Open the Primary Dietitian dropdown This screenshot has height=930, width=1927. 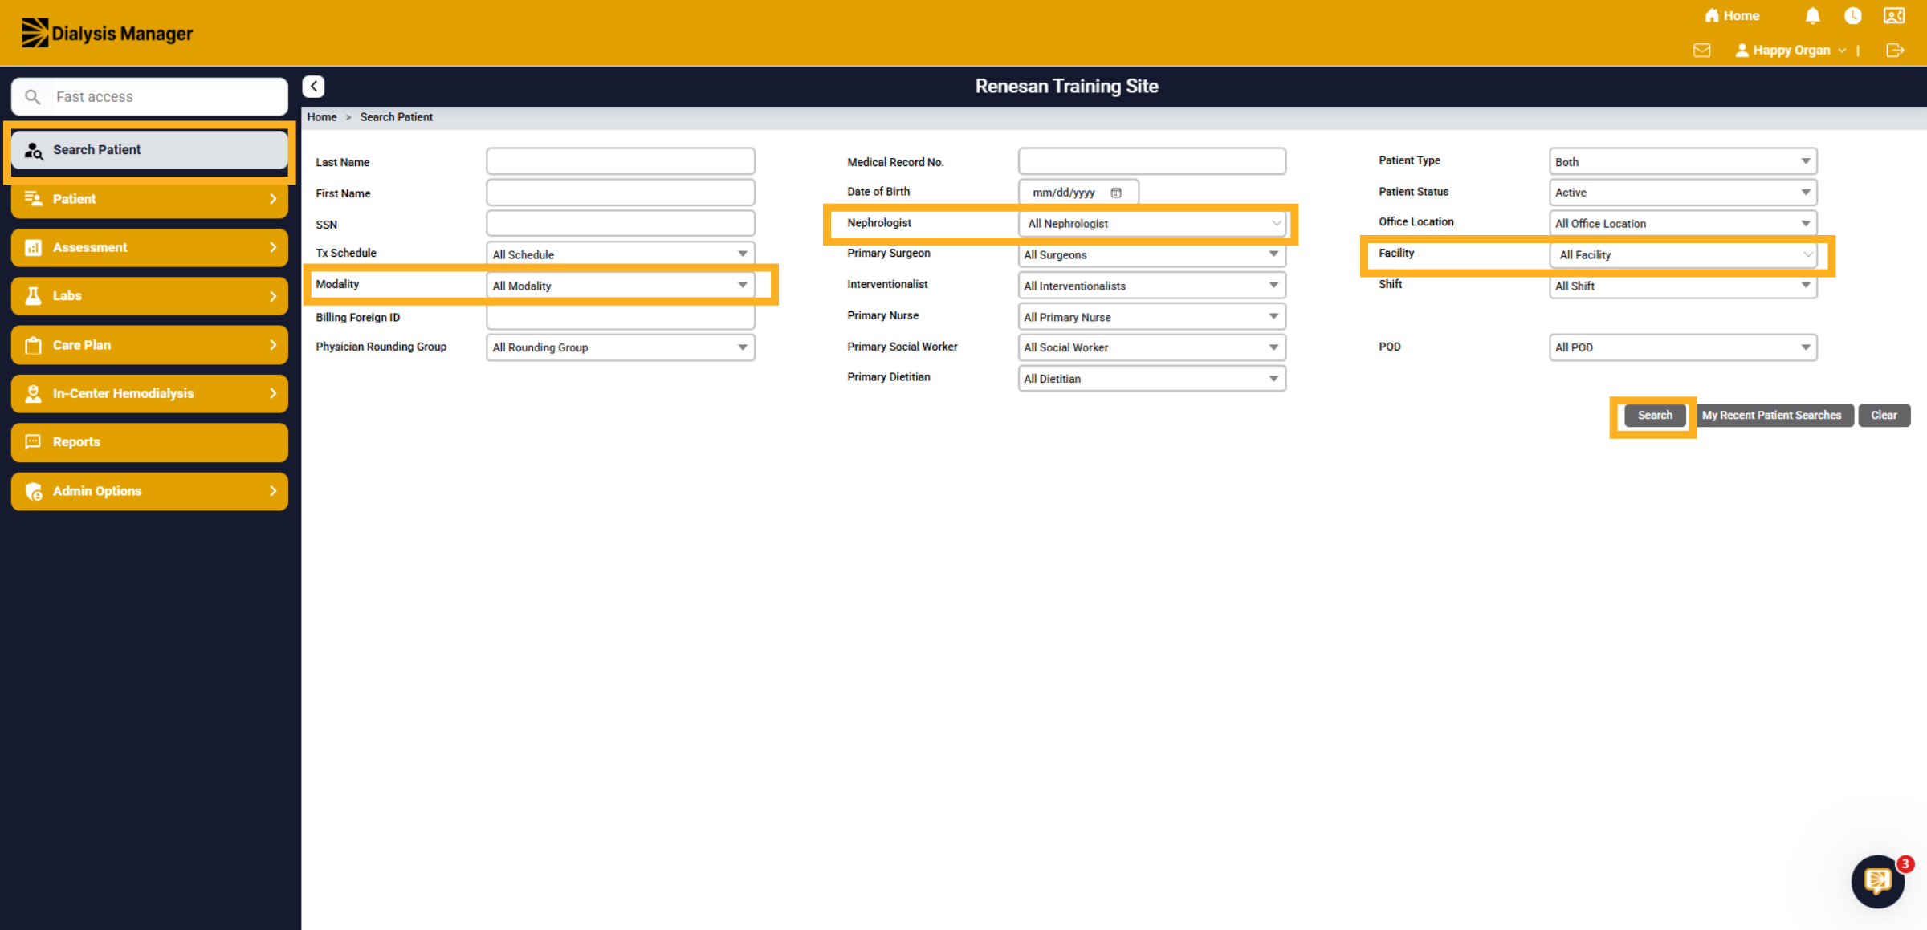[x=1152, y=379]
